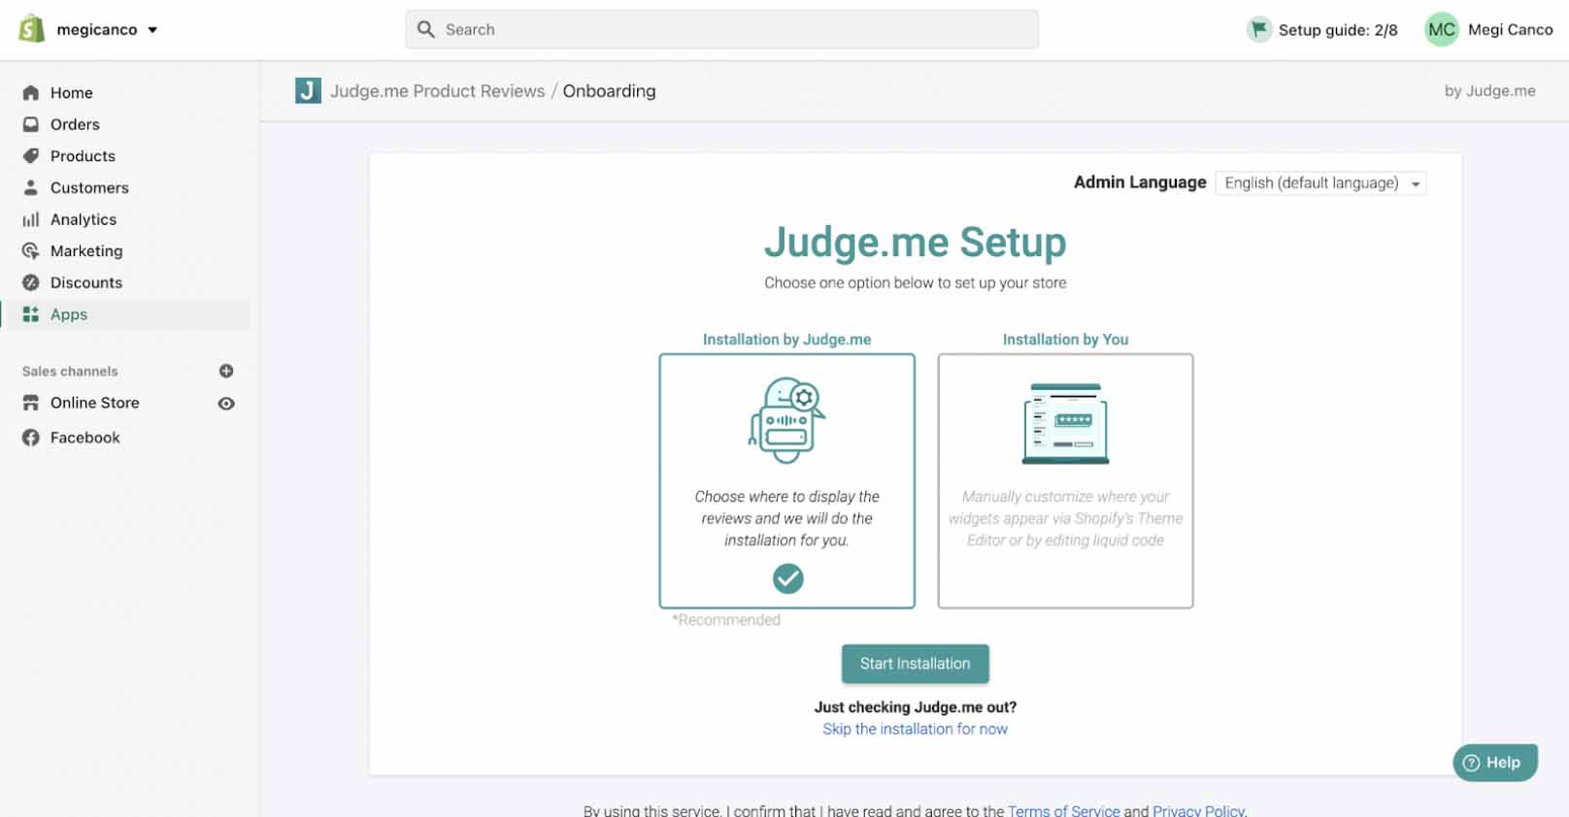Open Orders in sidebar
Screen dimensions: 1569x817
(75, 124)
